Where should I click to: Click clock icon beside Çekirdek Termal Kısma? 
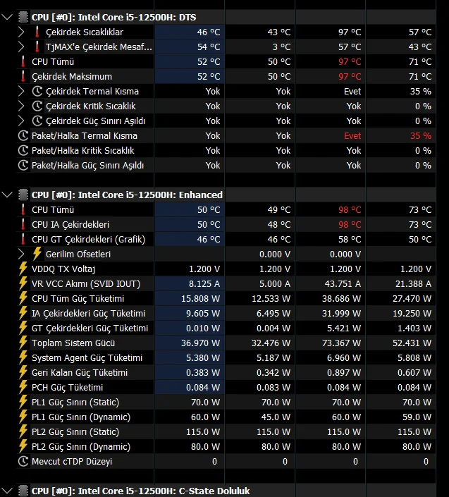(37, 91)
